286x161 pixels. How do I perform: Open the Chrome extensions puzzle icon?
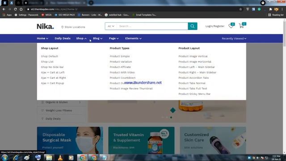coord(270,9)
